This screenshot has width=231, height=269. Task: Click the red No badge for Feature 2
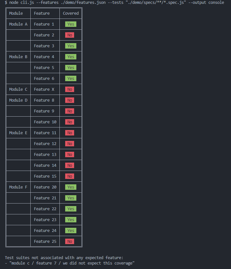pos(70,35)
